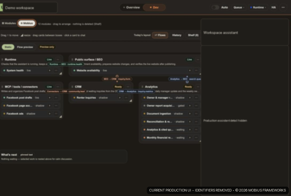Click the HA user avatar
This screenshot has width=291, height=196.
pyautogui.click(x=274, y=7)
